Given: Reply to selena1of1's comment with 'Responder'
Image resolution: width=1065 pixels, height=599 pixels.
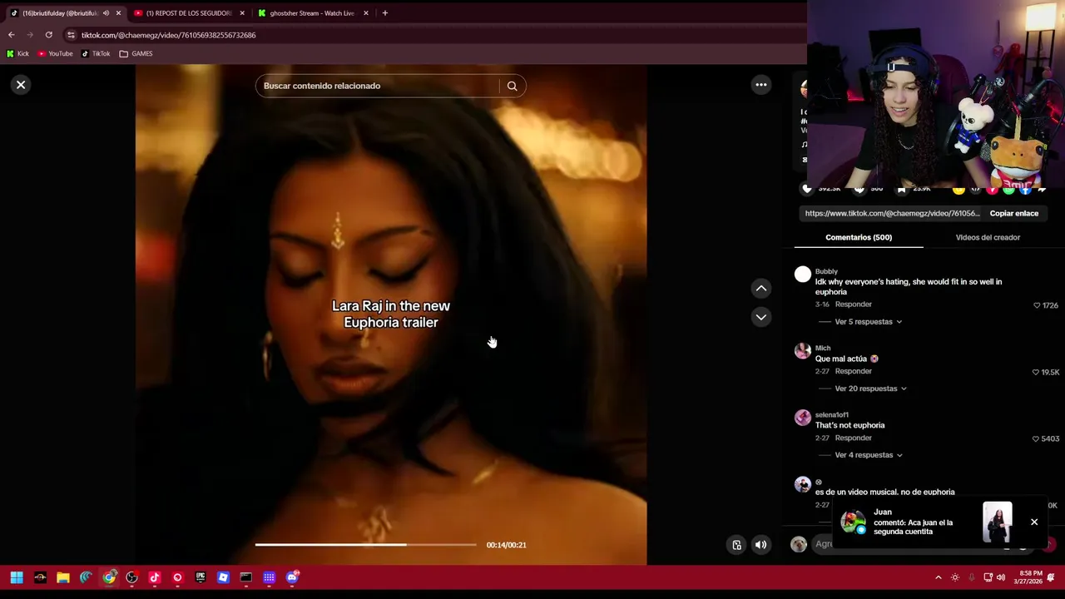Looking at the screenshot, I should pyautogui.click(x=853, y=438).
